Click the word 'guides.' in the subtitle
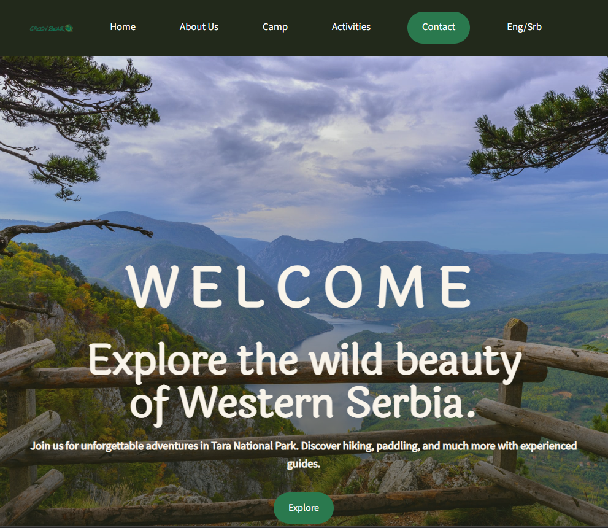Screen dimensions: 608x528 [x=304, y=464]
